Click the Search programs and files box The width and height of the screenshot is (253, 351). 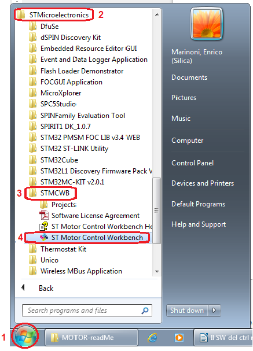87,311
